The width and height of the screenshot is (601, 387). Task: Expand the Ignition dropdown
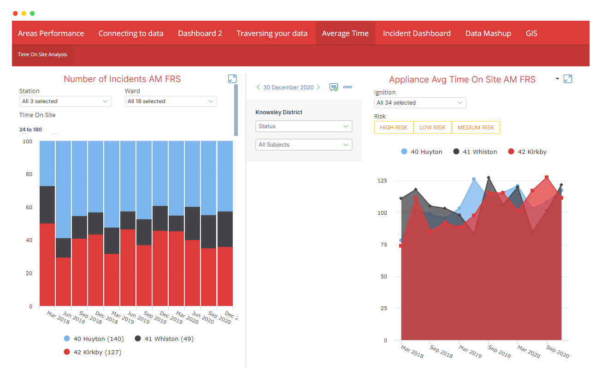420,103
